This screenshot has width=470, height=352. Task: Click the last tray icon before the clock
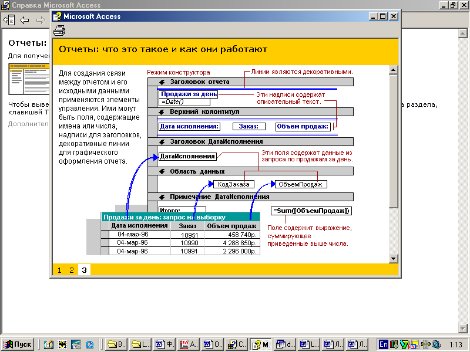click(x=436, y=344)
